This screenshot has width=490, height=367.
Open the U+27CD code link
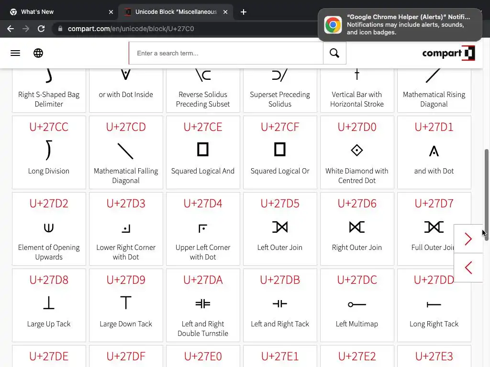point(126,127)
